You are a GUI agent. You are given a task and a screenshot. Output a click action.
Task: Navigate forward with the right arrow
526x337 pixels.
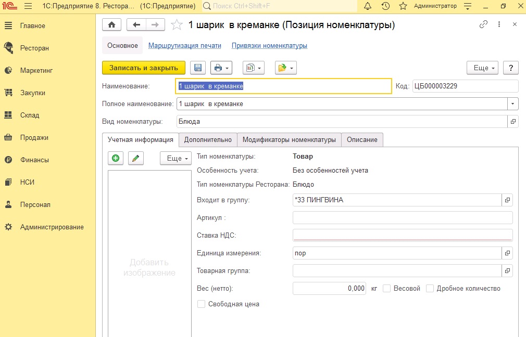pos(155,25)
